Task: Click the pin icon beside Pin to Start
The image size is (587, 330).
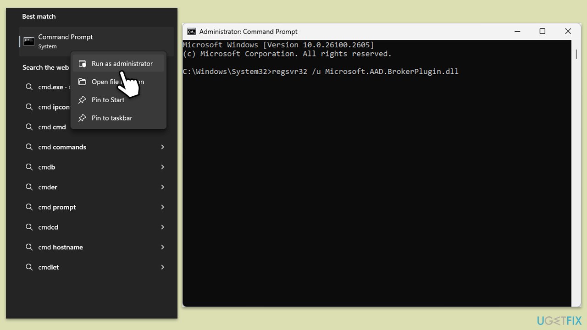Action: (82, 100)
